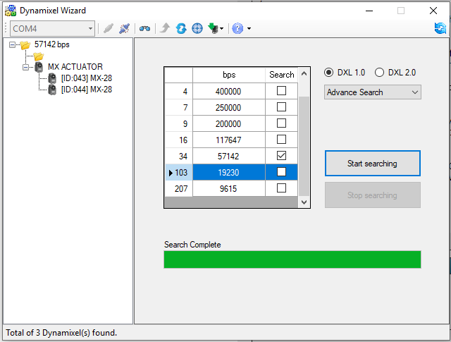Click the blue question mark help icon
The height and width of the screenshot is (342, 451).
pyautogui.click(x=237, y=28)
